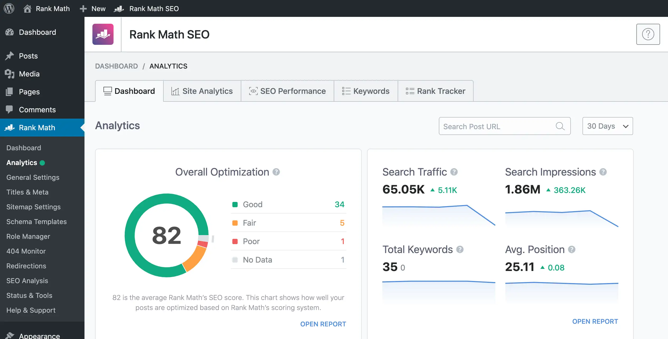Open the 30 Days range dropdown
The height and width of the screenshot is (339, 668).
click(608, 126)
